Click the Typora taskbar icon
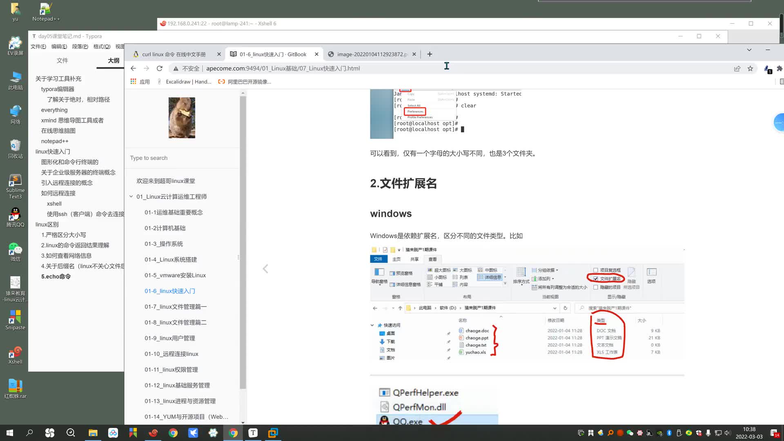The width and height of the screenshot is (784, 441). (253, 433)
